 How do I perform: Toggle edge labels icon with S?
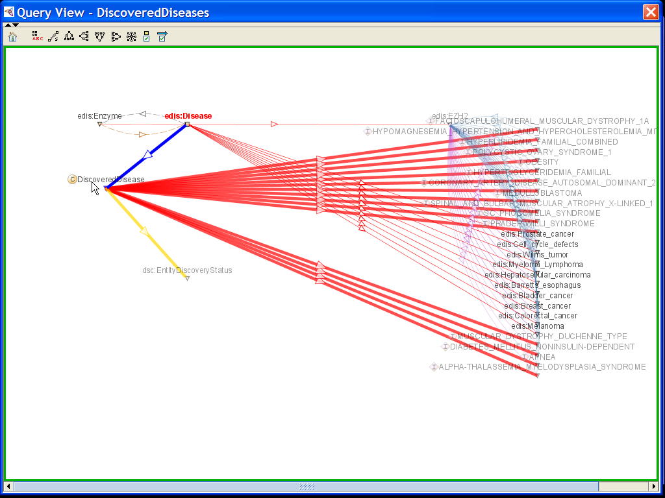click(x=53, y=37)
